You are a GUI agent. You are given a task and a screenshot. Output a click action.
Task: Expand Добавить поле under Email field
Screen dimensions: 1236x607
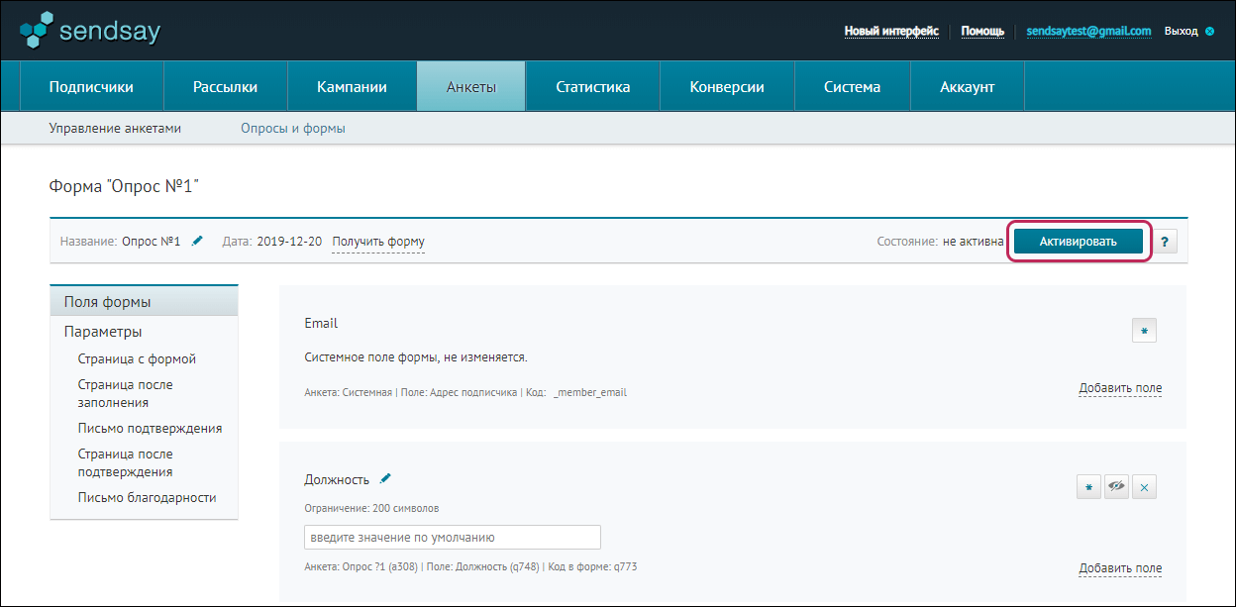point(1120,388)
